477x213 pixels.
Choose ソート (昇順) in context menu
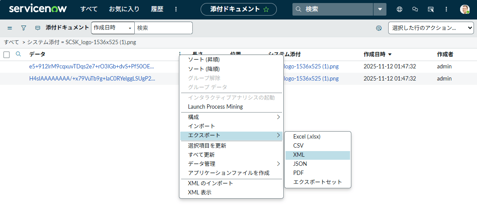pyautogui.click(x=204, y=60)
